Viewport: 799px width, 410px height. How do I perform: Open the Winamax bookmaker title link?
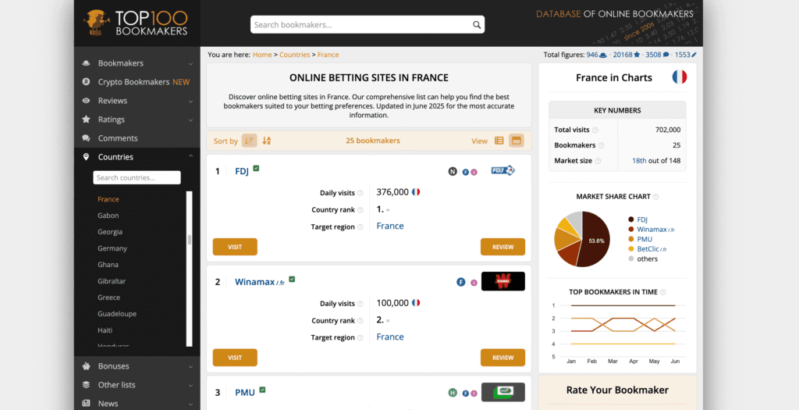pyautogui.click(x=260, y=282)
